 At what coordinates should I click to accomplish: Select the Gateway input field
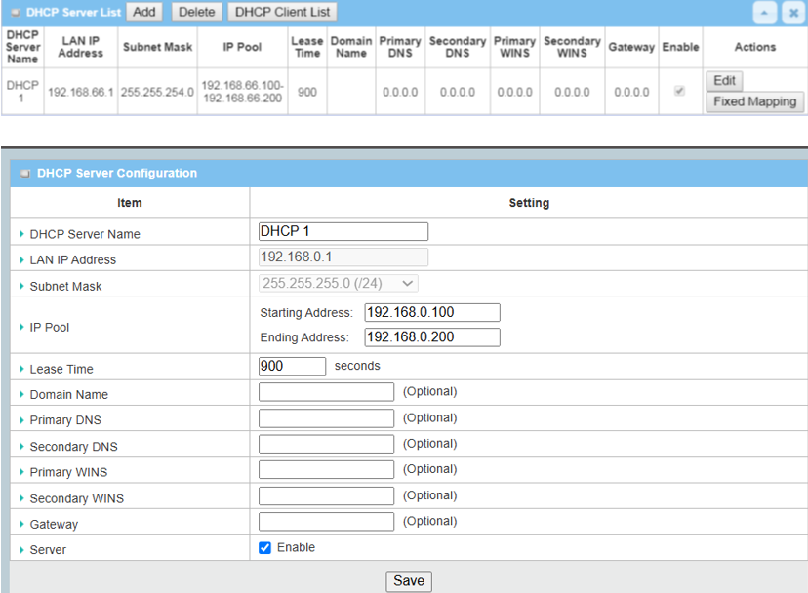tap(326, 522)
